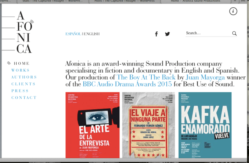
Task: Open the Kafka Enamorado poster
Action: [205, 125]
